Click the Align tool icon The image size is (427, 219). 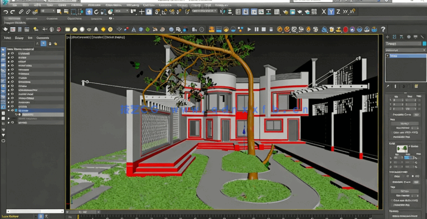(230, 11)
